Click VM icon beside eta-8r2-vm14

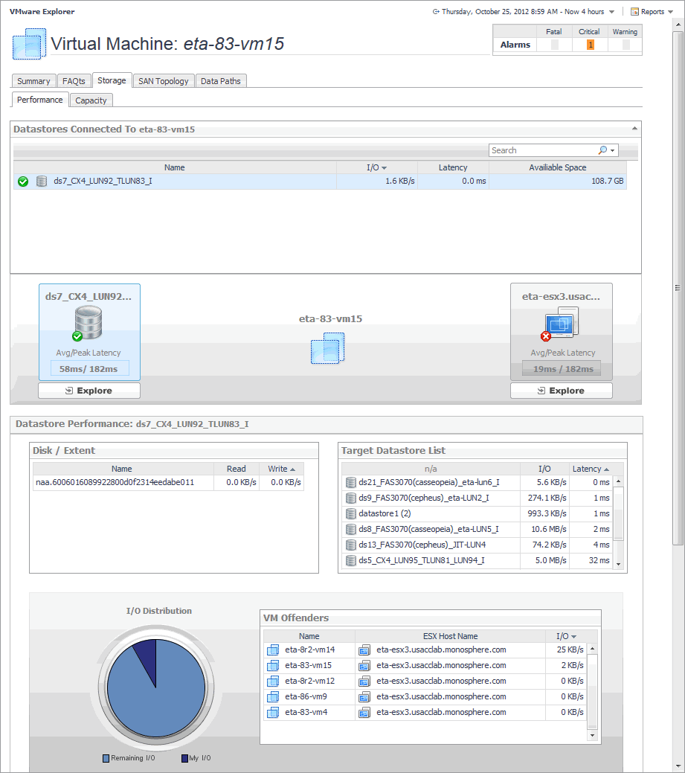273,649
